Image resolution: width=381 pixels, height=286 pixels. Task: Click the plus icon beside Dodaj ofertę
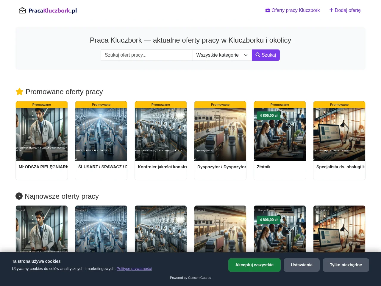(x=331, y=10)
